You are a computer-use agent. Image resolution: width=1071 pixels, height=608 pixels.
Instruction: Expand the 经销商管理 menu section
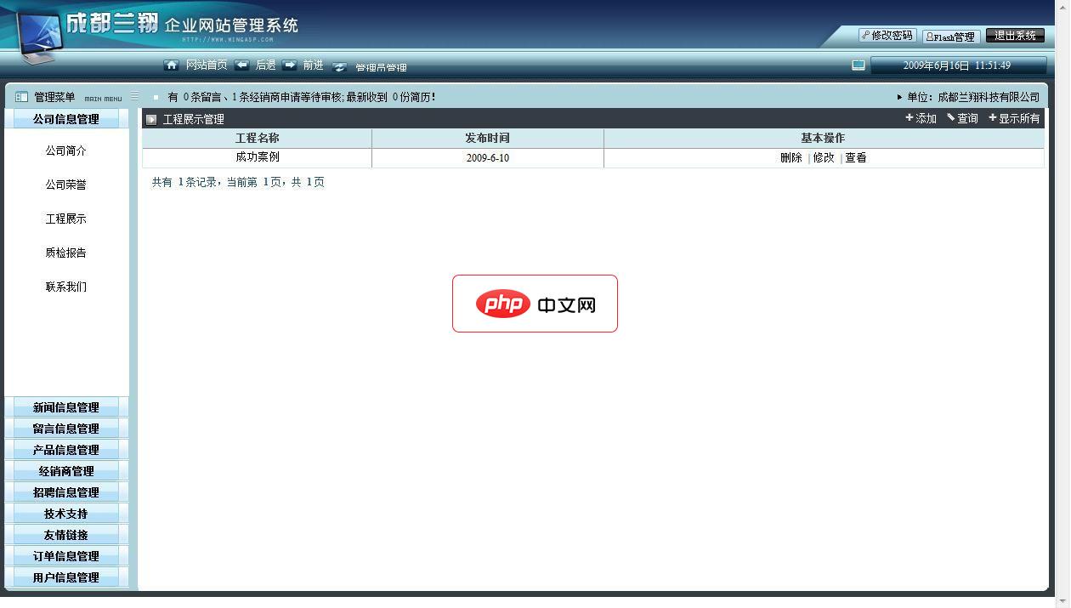[66, 471]
